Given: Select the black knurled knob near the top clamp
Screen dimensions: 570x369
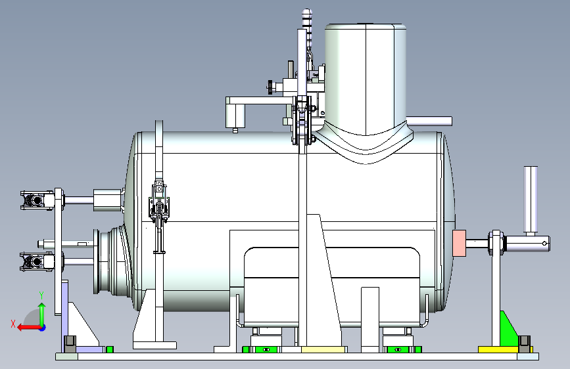Looking at the screenshot, I should [270, 87].
